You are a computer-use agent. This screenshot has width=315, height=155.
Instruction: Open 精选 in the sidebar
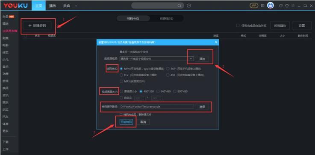coord(6,23)
